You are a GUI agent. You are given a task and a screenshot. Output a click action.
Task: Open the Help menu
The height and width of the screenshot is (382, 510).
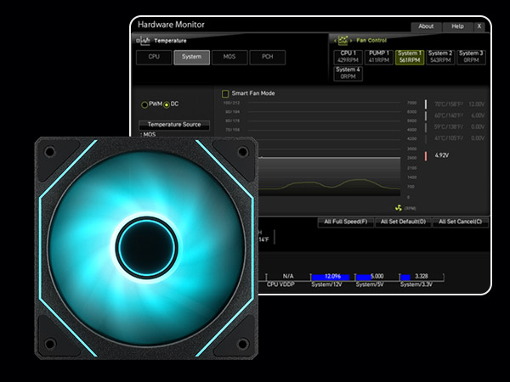(457, 26)
